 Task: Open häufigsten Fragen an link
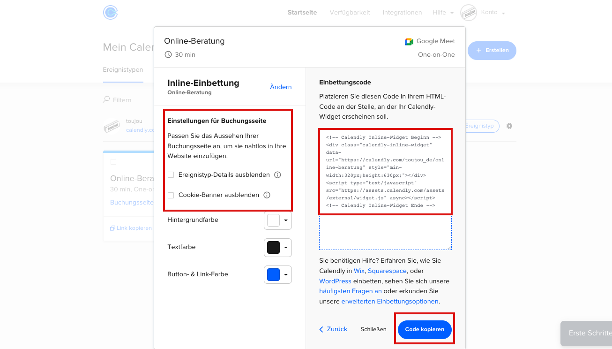(x=351, y=291)
